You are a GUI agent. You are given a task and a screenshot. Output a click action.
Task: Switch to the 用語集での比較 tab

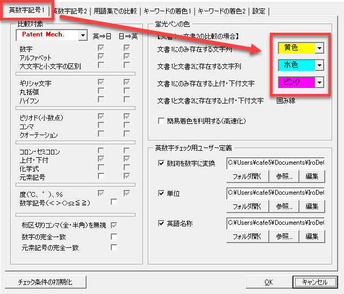pos(115,11)
